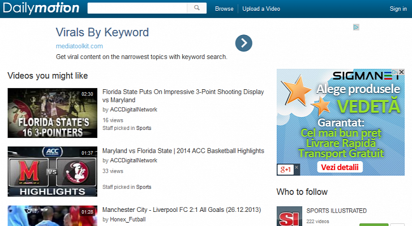Click the AdChoices triangle on Sigmanet ad
Viewport: 412px width, 226px height.
coord(394,72)
